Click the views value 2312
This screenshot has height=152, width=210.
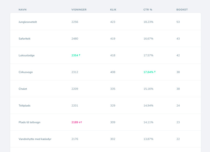click(x=75, y=72)
